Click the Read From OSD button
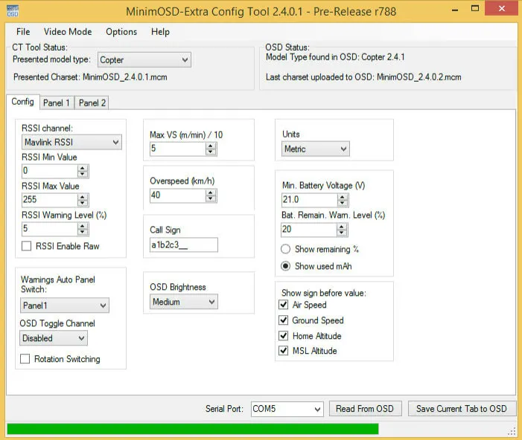The height and width of the screenshot is (440, 522). 365,409
